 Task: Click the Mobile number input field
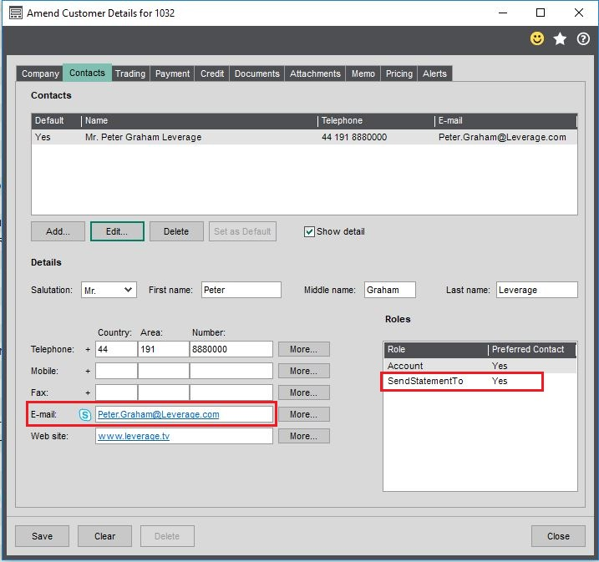coord(231,371)
